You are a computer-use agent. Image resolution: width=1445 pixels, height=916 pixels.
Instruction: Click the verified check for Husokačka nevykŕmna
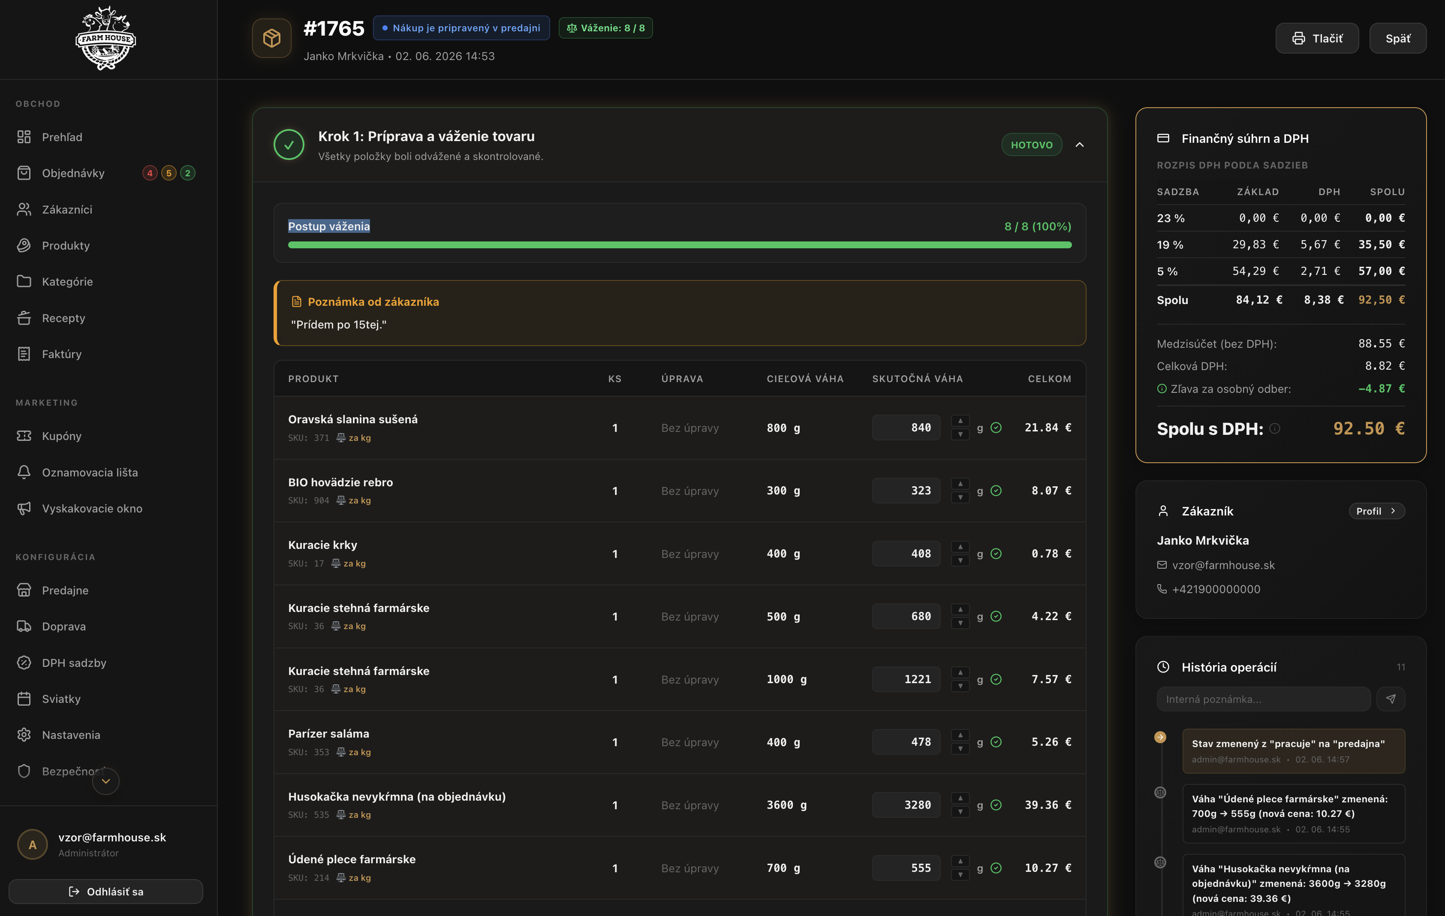pyautogui.click(x=996, y=805)
